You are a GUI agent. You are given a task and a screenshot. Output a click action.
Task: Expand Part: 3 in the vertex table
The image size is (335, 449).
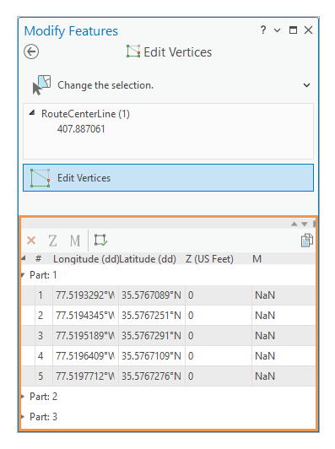23,416
